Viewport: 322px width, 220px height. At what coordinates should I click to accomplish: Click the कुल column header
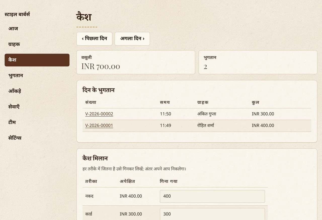click(256, 102)
